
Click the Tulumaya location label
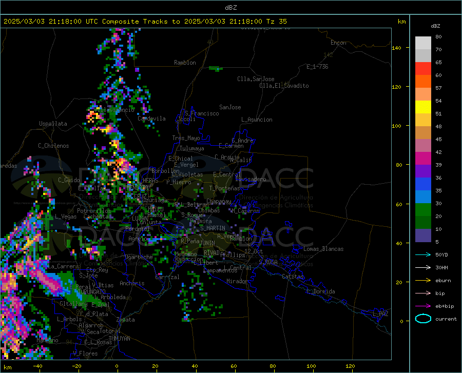tap(192, 148)
